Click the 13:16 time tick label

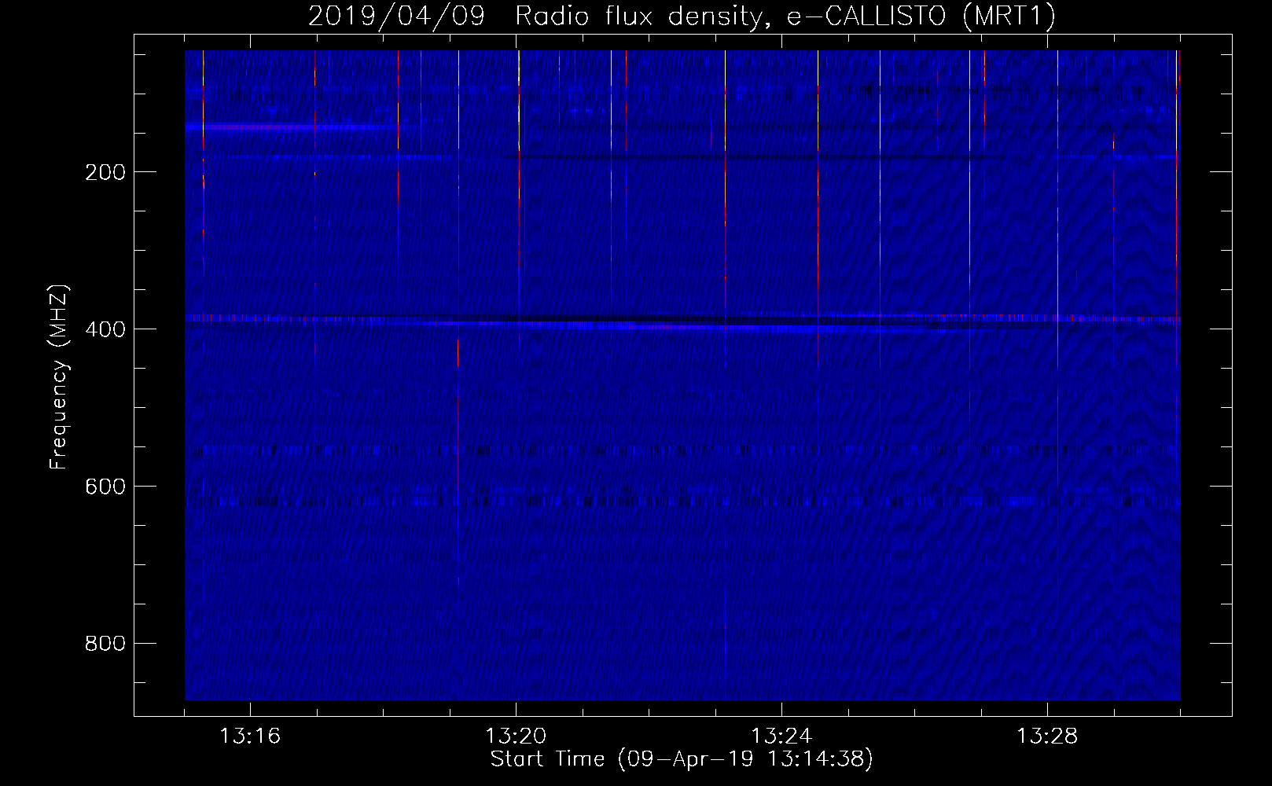(250, 736)
